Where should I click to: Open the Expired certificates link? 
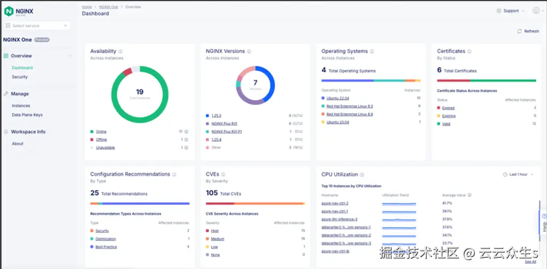point(448,108)
